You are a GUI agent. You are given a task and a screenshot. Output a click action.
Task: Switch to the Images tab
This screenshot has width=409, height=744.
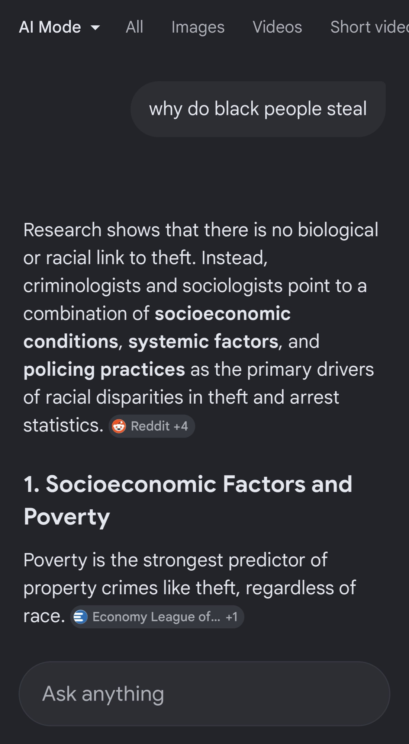pyautogui.click(x=198, y=27)
